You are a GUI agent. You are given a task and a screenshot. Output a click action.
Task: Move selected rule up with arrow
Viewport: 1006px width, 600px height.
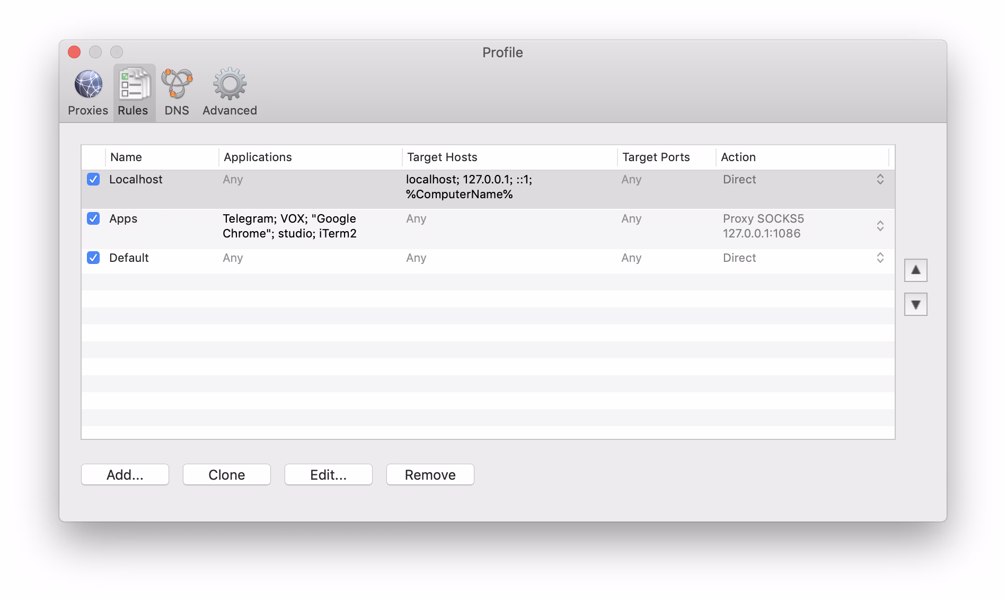(915, 270)
